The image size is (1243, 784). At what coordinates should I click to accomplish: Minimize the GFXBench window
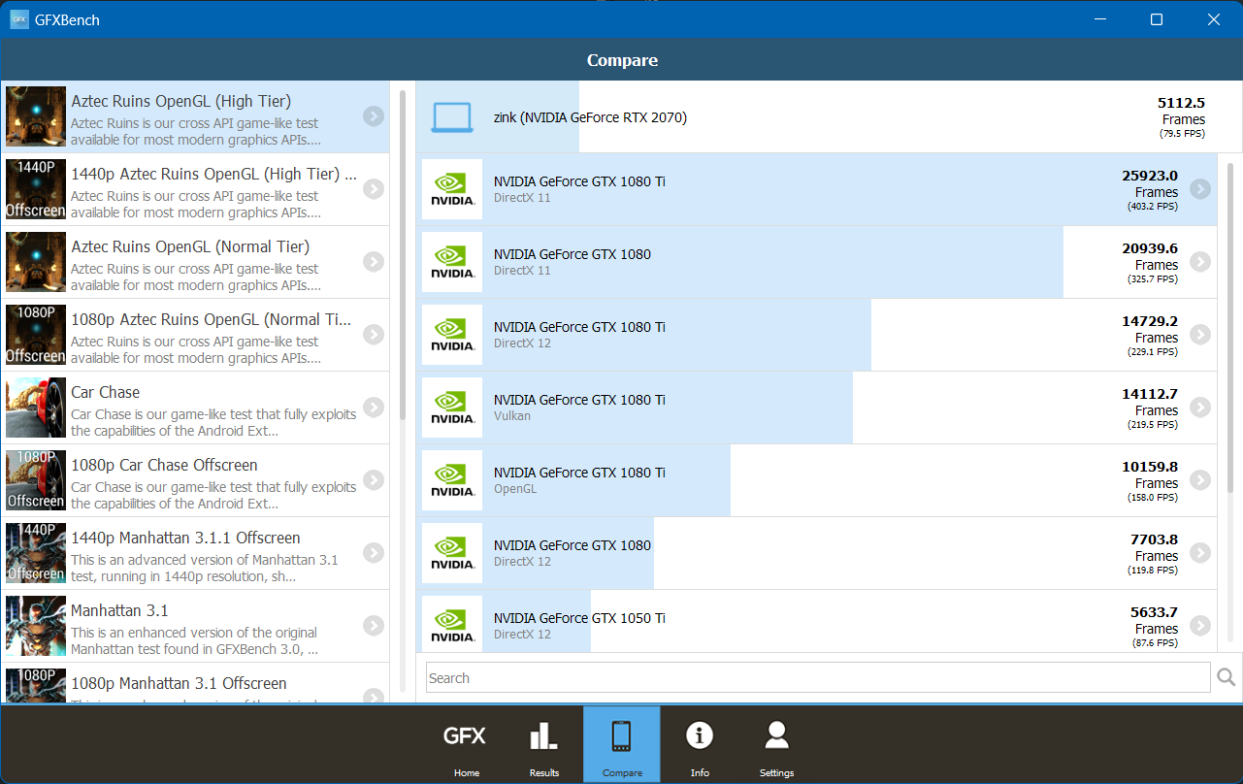point(1100,19)
